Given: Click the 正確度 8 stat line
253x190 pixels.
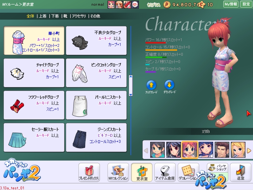Looking at the screenshot, I should tap(164, 54).
